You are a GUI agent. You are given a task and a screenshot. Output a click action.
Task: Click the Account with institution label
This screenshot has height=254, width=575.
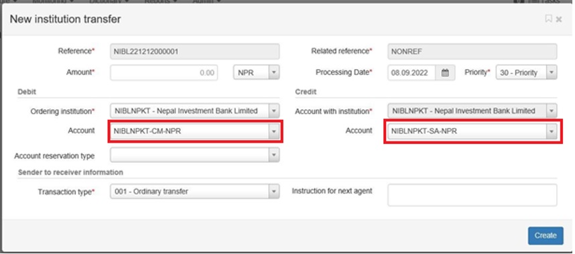coord(334,111)
